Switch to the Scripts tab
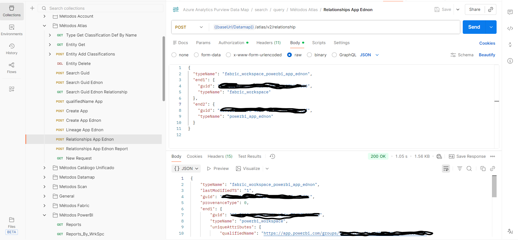518x240 pixels. coord(319,43)
